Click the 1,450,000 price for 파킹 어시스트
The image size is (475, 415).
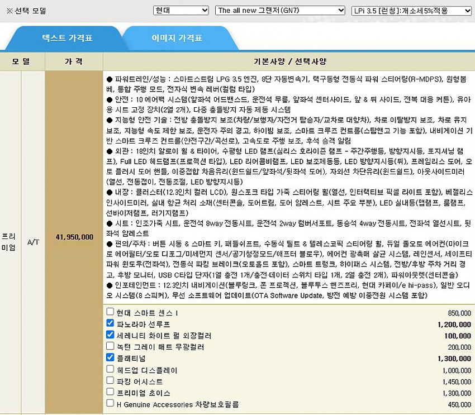click(456, 381)
